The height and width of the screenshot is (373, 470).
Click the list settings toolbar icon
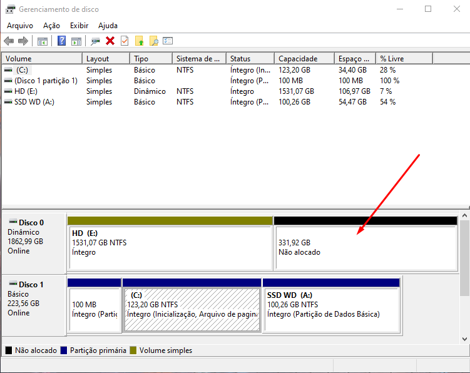(168, 41)
